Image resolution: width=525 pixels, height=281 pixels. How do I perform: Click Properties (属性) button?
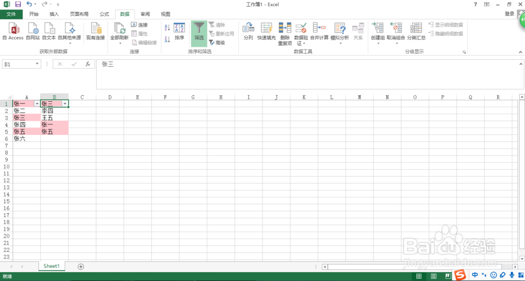139,34
